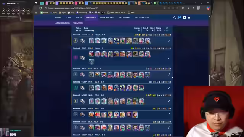The height and width of the screenshot is (137, 244).
Task: Click the Little Legend icon in +44LP match
Action: click(82, 41)
